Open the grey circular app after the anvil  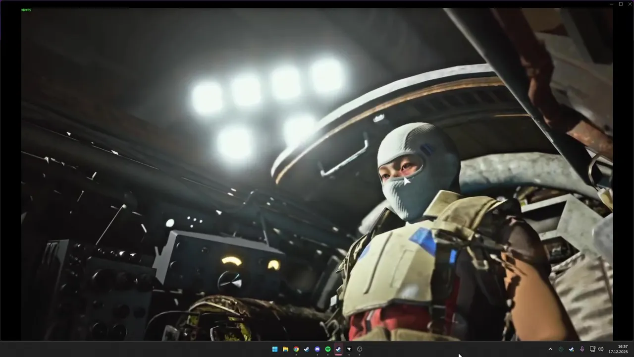tap(360, 349)
